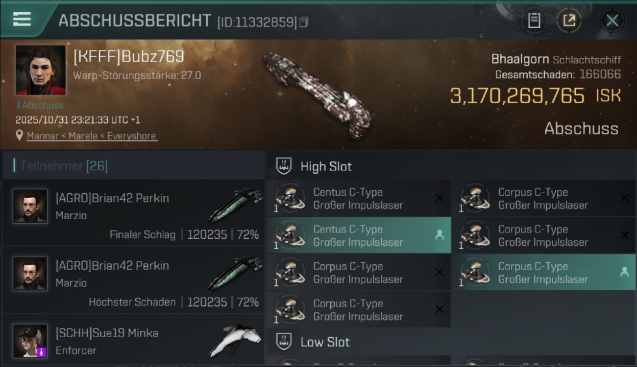Open Brian42 Perkin's Höchster Schaden portrait

[x=30, y=274]
